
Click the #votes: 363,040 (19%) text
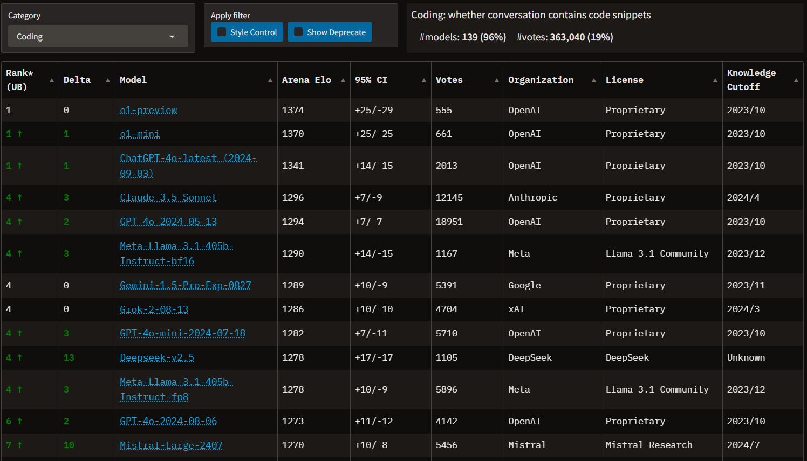tap(565, 37)
